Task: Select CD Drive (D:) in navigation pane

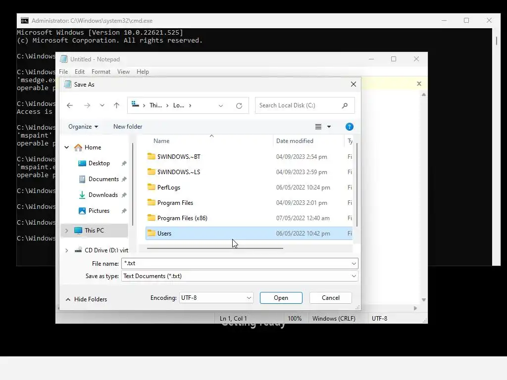Action: point(106,250)
